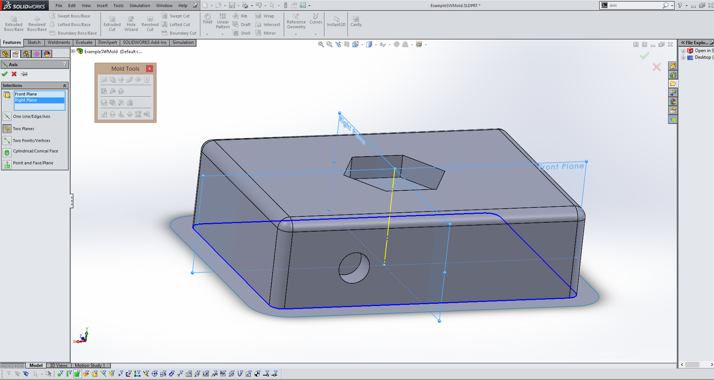Viewport: 714px width, 380px height.
Task: Open the DisplayManager tab icon
Action: point(47,54)
